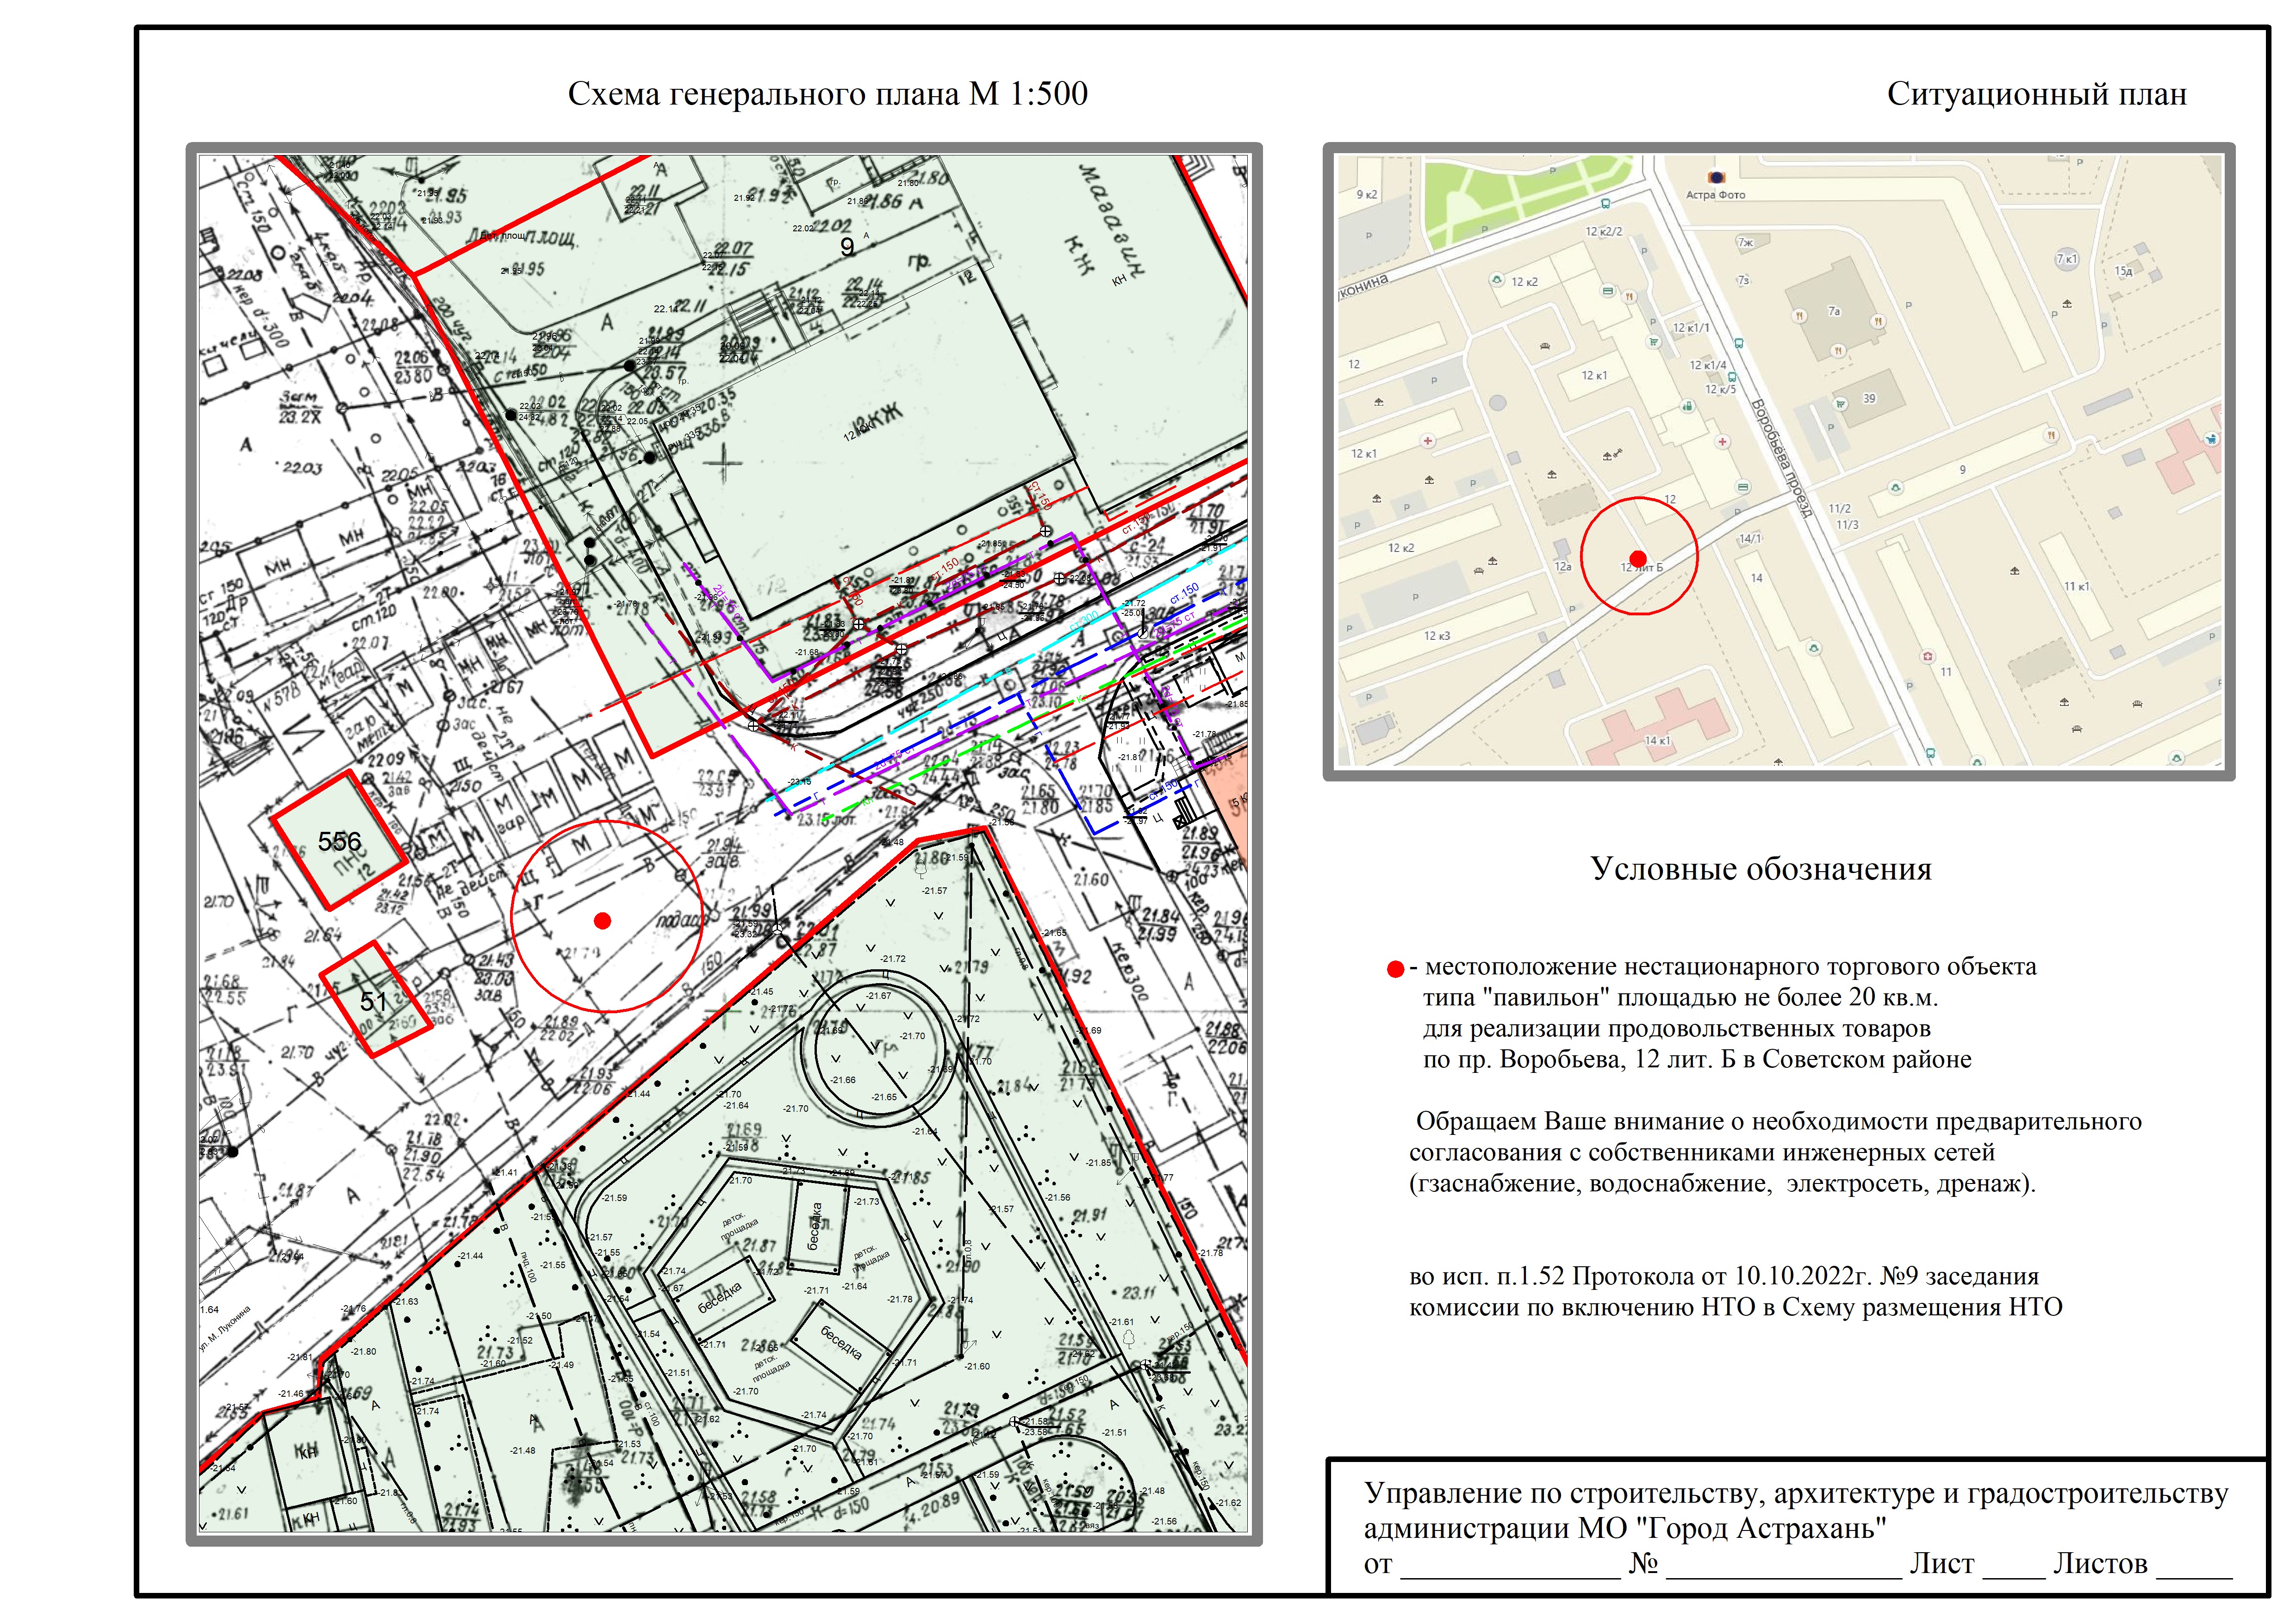Screen dimensions: 2296x1623
Task: Click building label '14 к1' on situational map
Action: tap(1657, 741)
